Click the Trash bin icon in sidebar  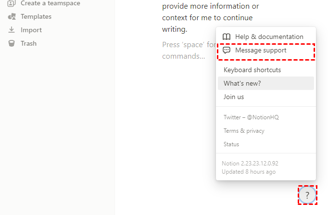[x=12, y=43]
